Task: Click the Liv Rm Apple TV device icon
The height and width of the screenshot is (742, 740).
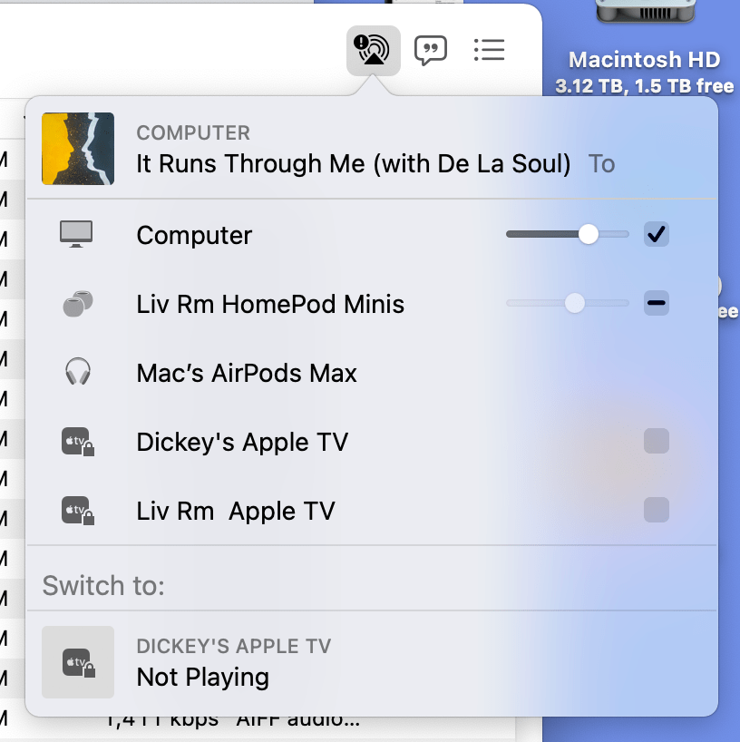Action: pyautogui.click(x=77, y=511)
